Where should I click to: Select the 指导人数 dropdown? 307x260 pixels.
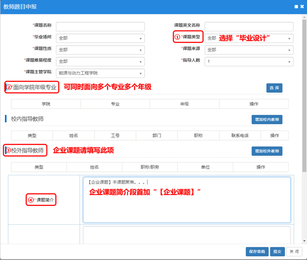[x=249, y=62]
